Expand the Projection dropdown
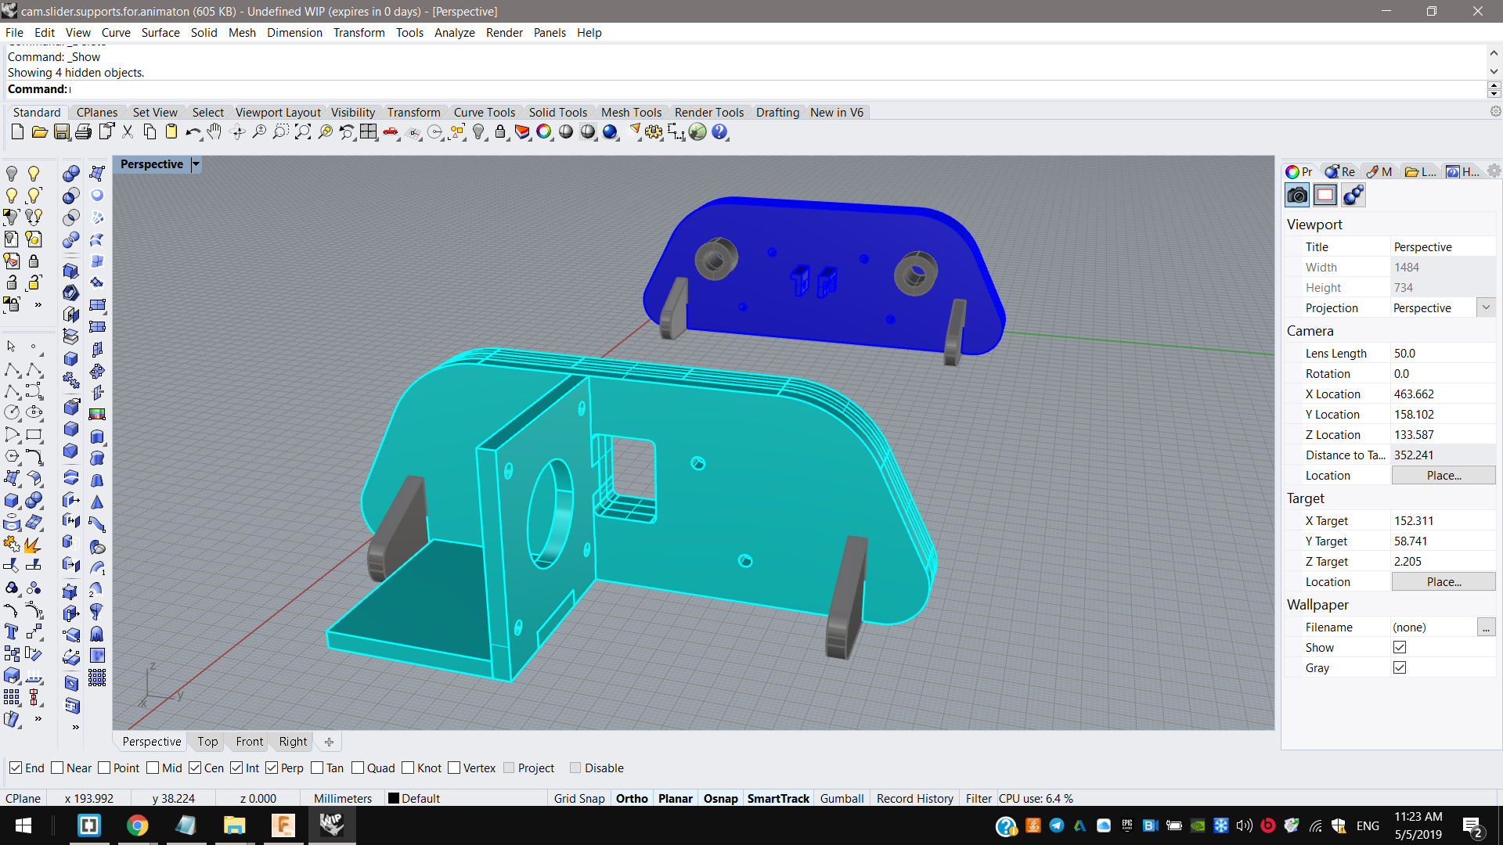The image size is (1503, 845). tap(1486, 308)
